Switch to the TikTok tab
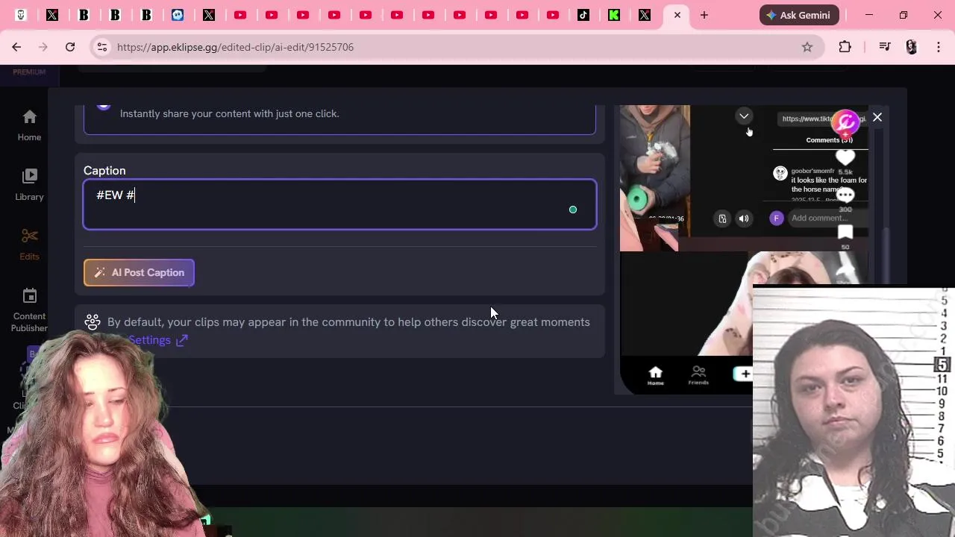 pyautogui.click(x=583, y=15)
